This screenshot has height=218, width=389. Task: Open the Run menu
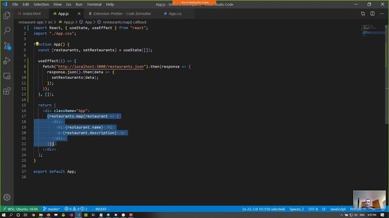79,4
